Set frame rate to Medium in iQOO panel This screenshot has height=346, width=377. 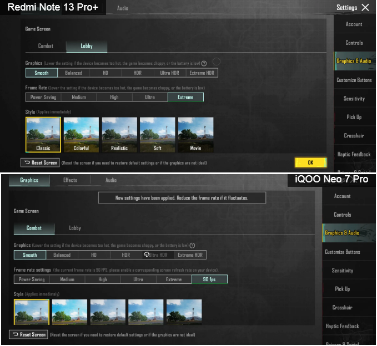pyautogui.click(x=67, y=279)
